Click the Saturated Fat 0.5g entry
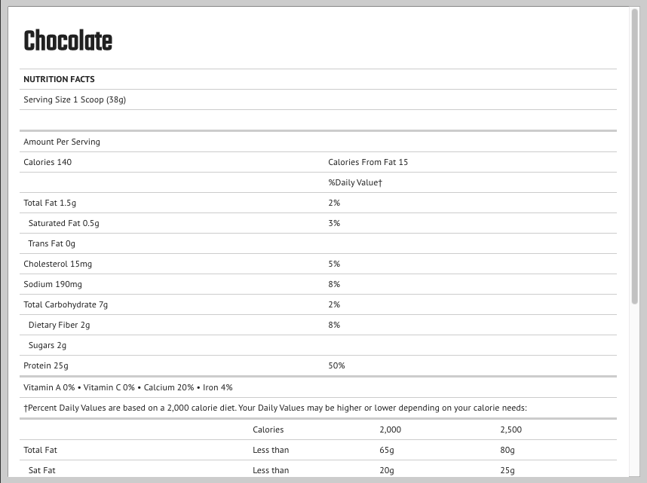The image size is (647, 483). click(63, 223)
